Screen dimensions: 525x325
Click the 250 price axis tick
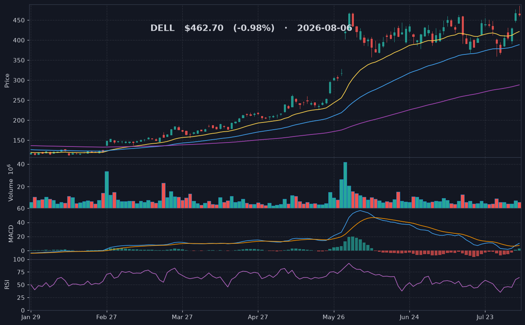(20, 100)
